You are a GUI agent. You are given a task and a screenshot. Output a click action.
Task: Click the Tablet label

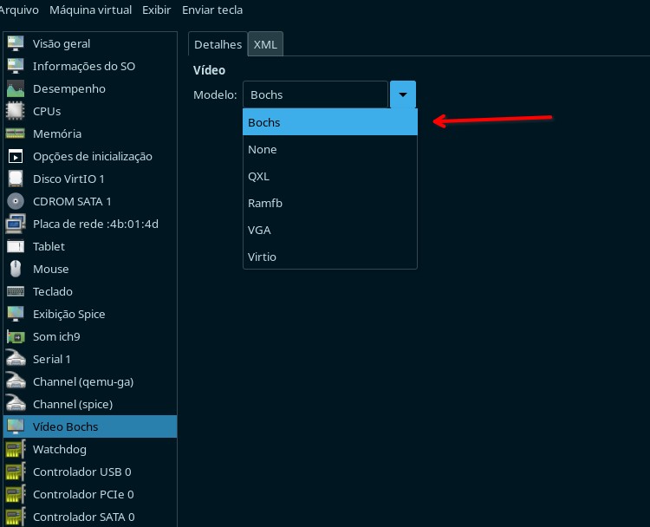click(49, 246)
